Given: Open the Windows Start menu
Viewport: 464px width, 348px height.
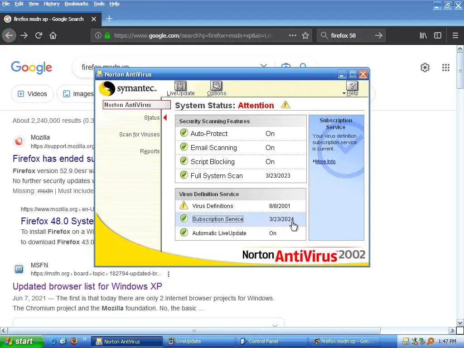Looking at the screenshot, I should [x=21, y=341].
